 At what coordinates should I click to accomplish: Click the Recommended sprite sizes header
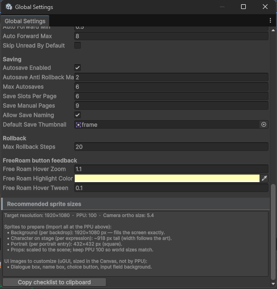[136, 204]
